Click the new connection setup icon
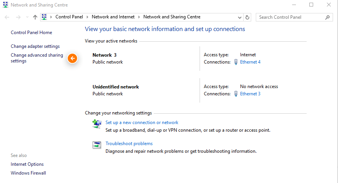Image resolution: width=338 pixels, height=183 pixels. [97, 124]
